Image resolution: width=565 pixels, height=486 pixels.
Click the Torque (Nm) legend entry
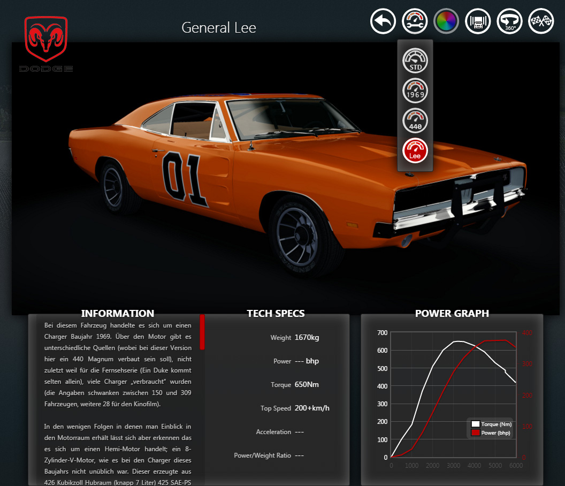click(492, 424)
